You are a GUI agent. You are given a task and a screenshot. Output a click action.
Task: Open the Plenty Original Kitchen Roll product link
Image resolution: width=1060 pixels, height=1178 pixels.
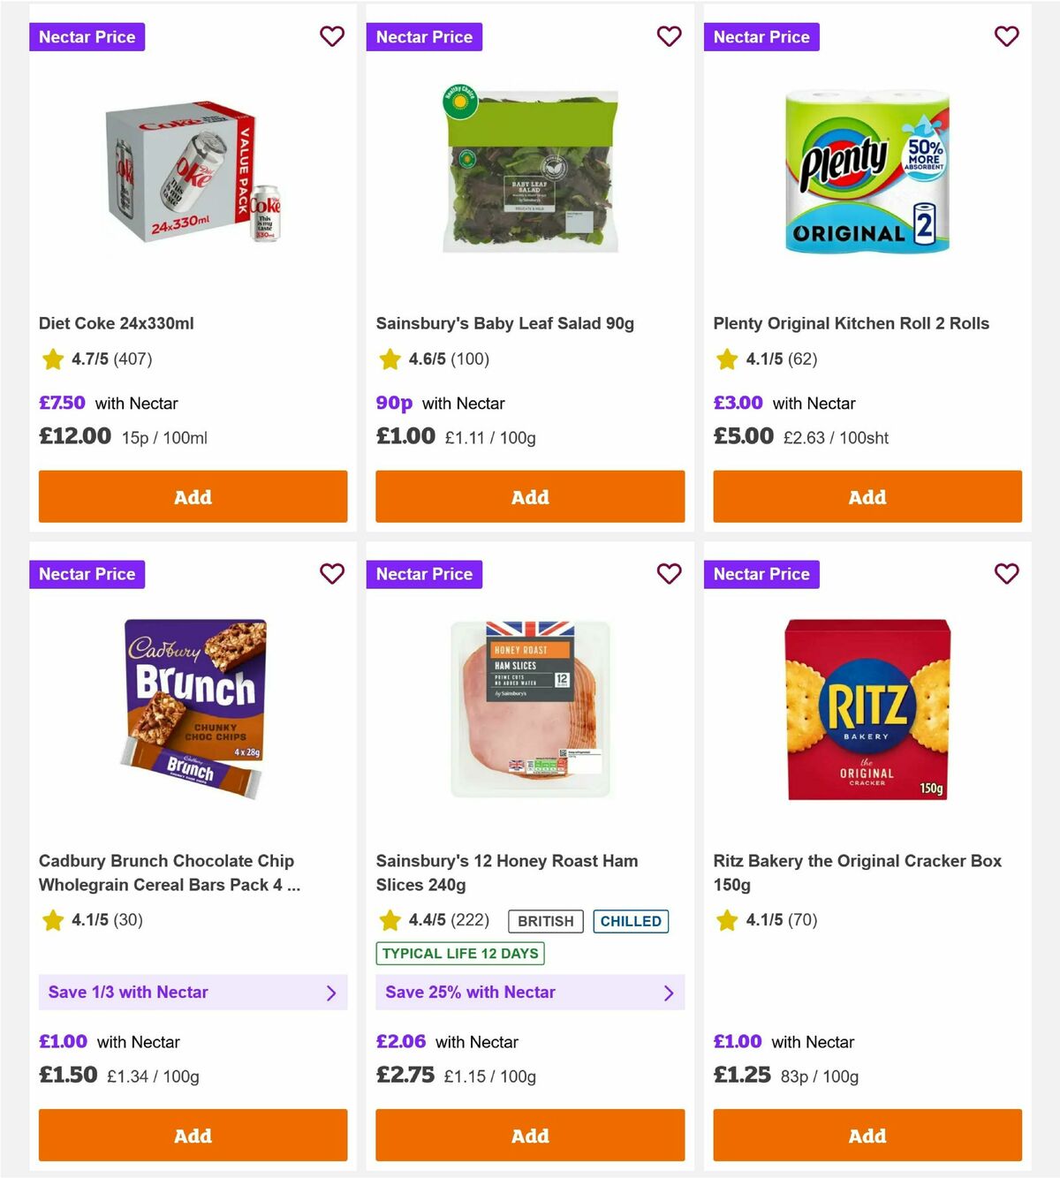(x=851, y=323)
